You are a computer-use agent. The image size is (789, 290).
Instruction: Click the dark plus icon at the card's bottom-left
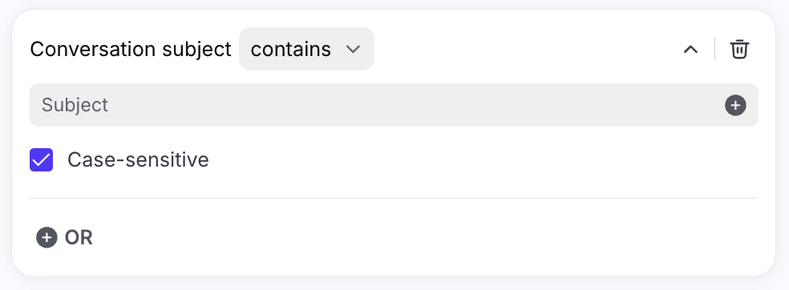click(47, 237)
